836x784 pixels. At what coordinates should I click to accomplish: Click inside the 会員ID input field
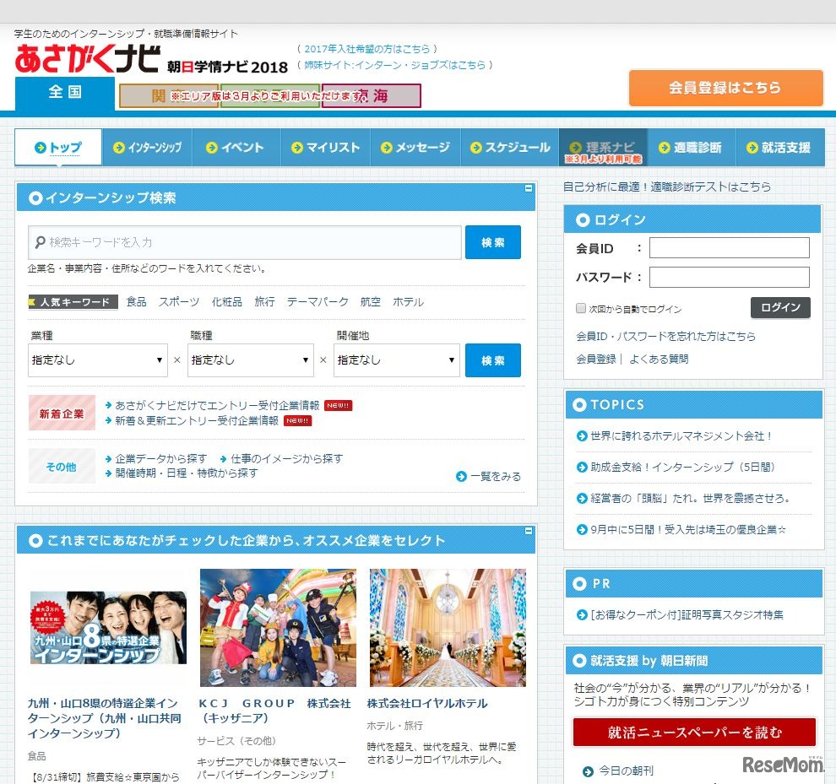coord(728,248)
